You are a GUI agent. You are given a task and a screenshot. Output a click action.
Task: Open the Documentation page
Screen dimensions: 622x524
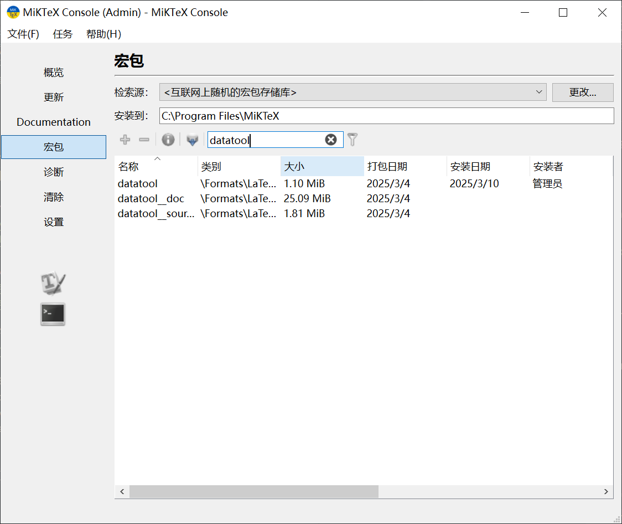(x=54, y=122)
